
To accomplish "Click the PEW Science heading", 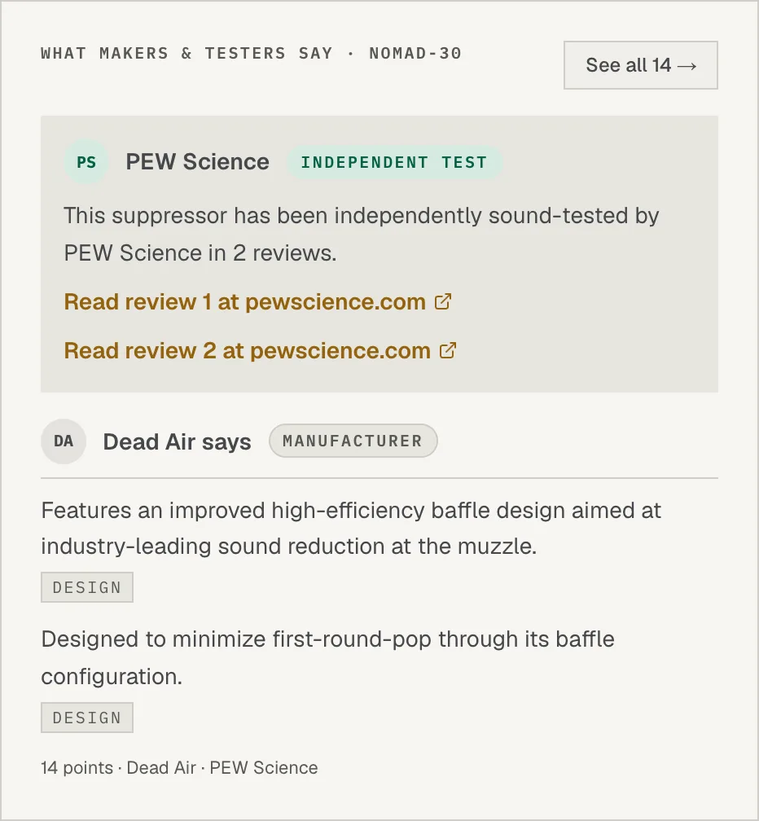I will pos(197,162).
